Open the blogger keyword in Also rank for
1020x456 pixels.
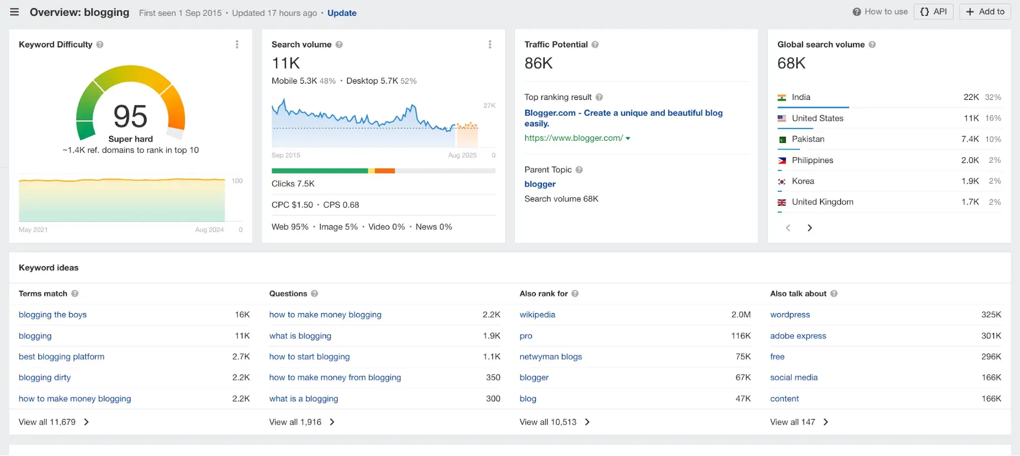pyautogui.click(x=534, y=377)
